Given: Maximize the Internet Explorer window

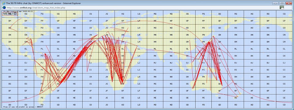Looking at the screenshot, I should [x=282, y=3].
